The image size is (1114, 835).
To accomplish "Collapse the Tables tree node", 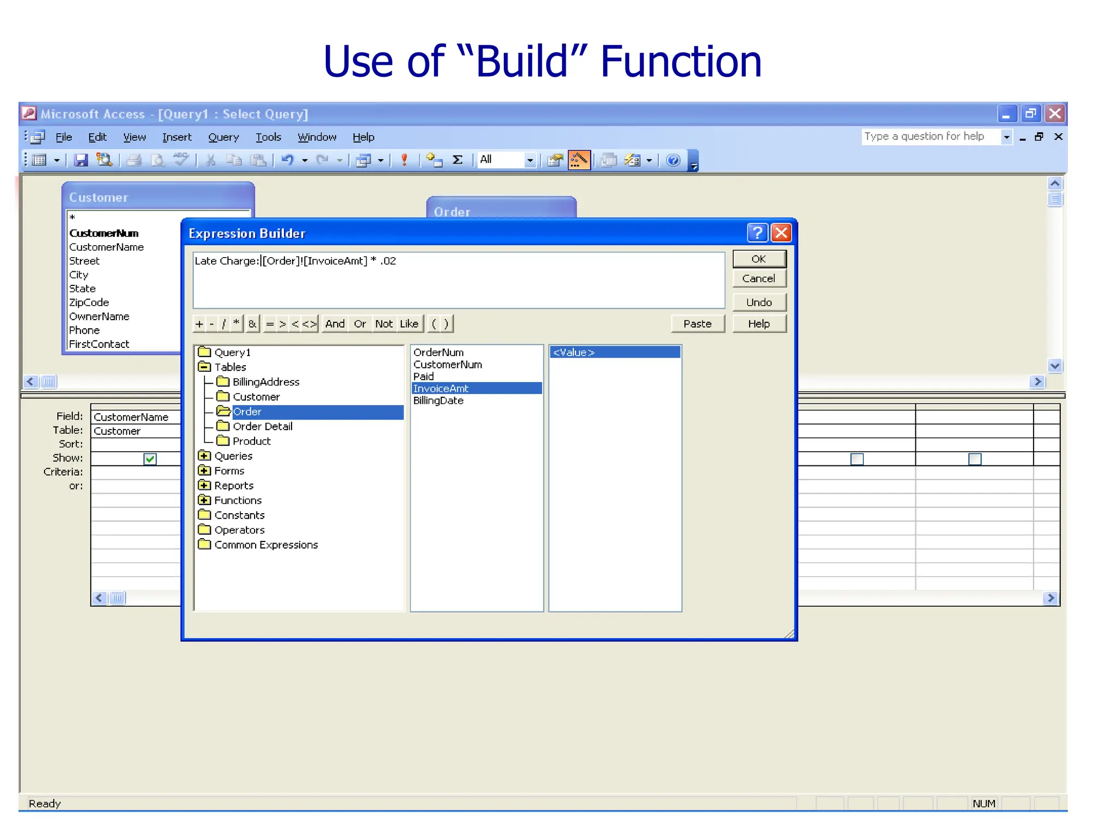I will 204,366.
